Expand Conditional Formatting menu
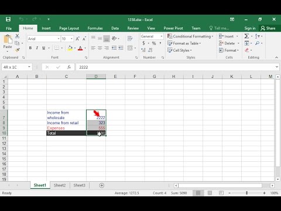 point(190,36)
